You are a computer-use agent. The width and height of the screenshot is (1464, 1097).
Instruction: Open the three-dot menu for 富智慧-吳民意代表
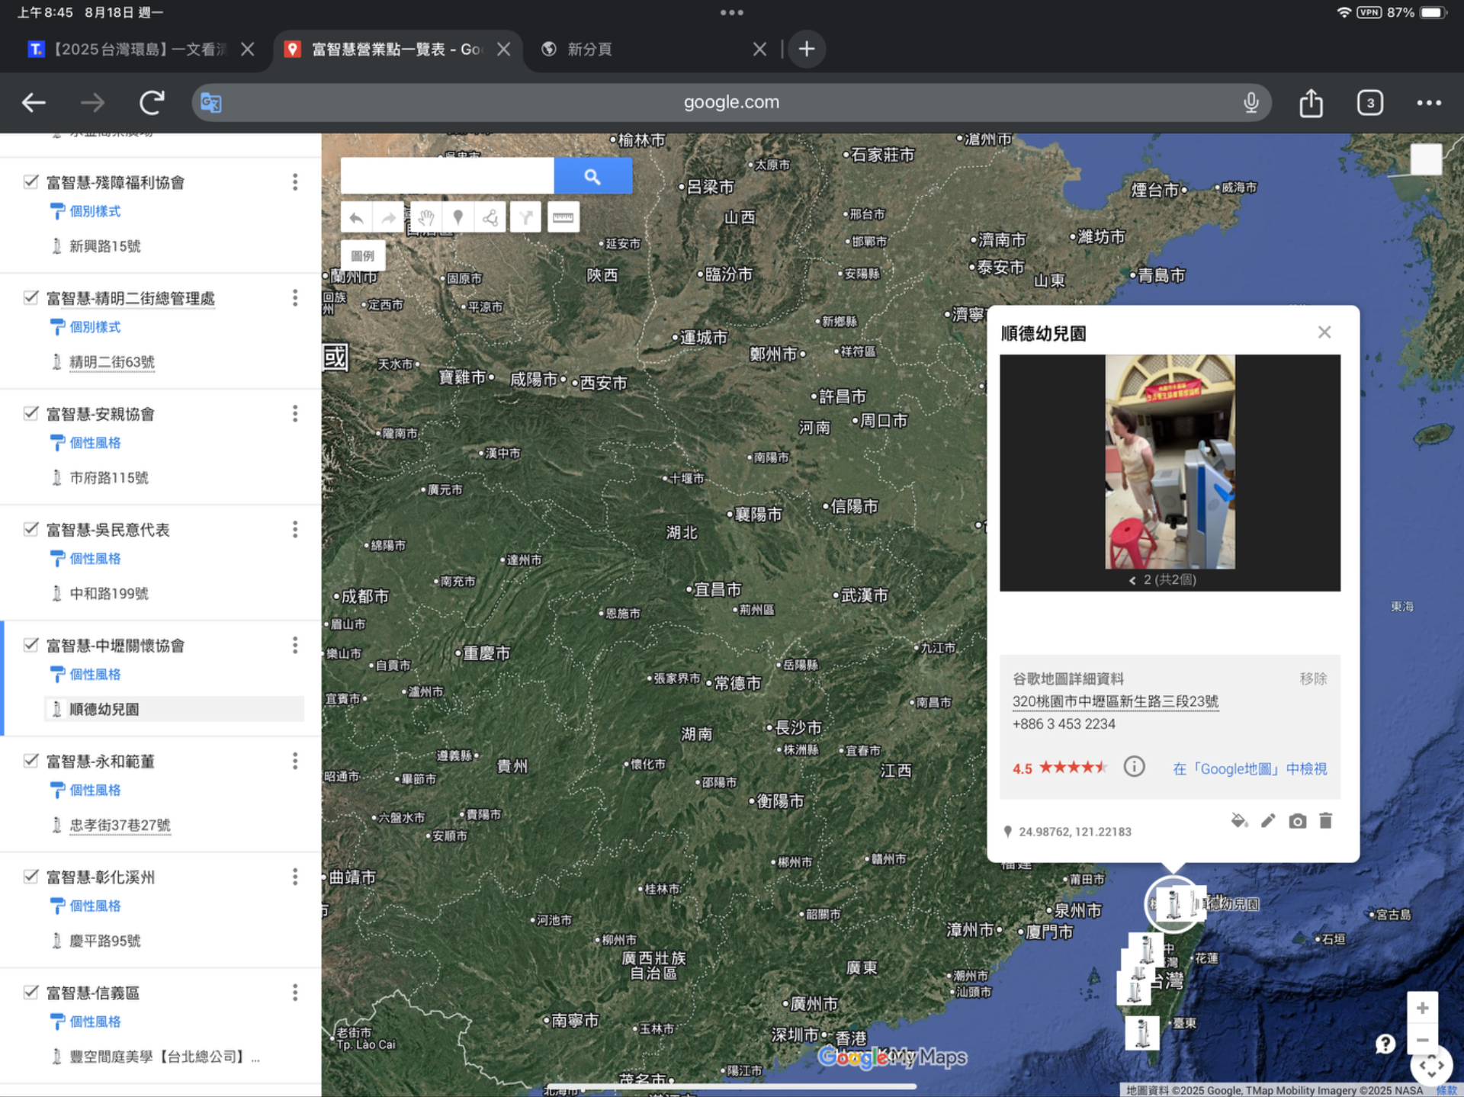(x=295, y=530)
